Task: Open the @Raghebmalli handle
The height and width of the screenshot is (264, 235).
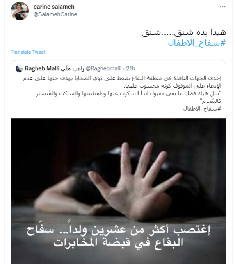Action: tap(103, 69)
